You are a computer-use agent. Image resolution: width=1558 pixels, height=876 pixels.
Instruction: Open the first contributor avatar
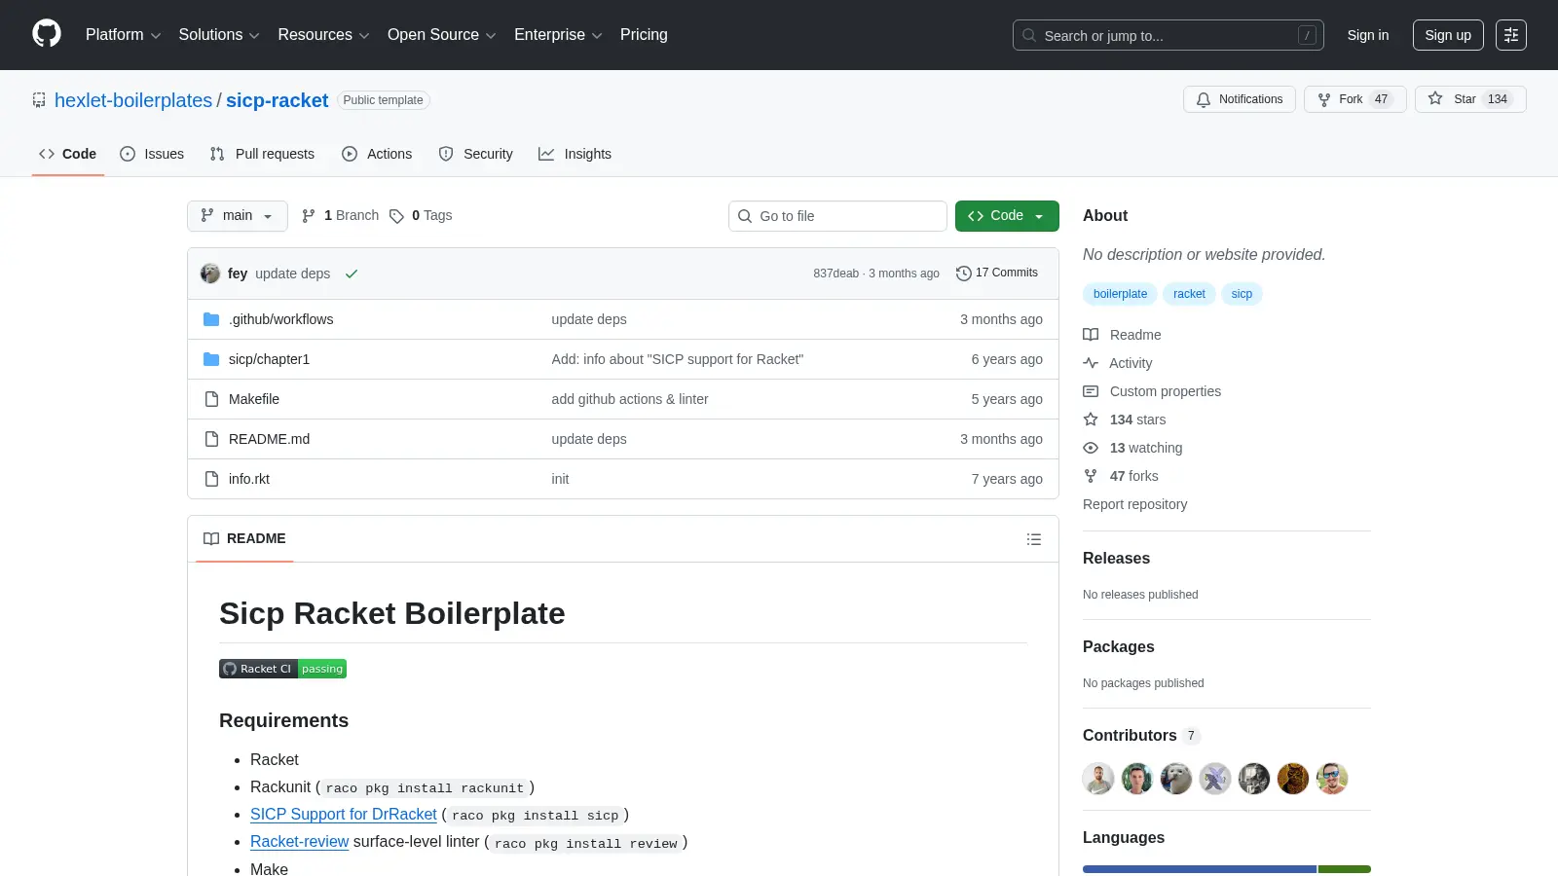point(1098,779)
